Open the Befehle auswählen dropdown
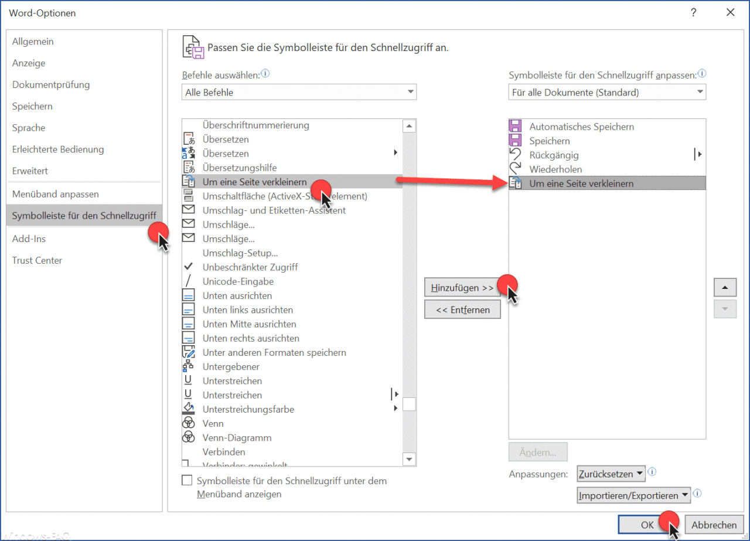The width and height of the screenshot is (750, 541). [x=299, y=92]
